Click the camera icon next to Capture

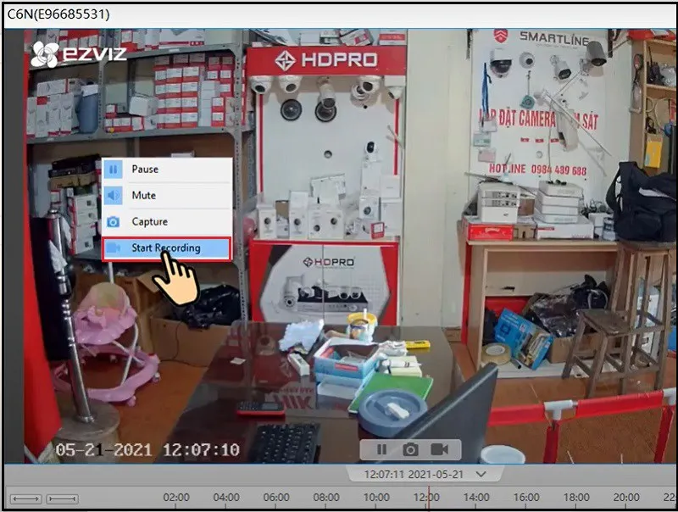(x=113, y=221)
